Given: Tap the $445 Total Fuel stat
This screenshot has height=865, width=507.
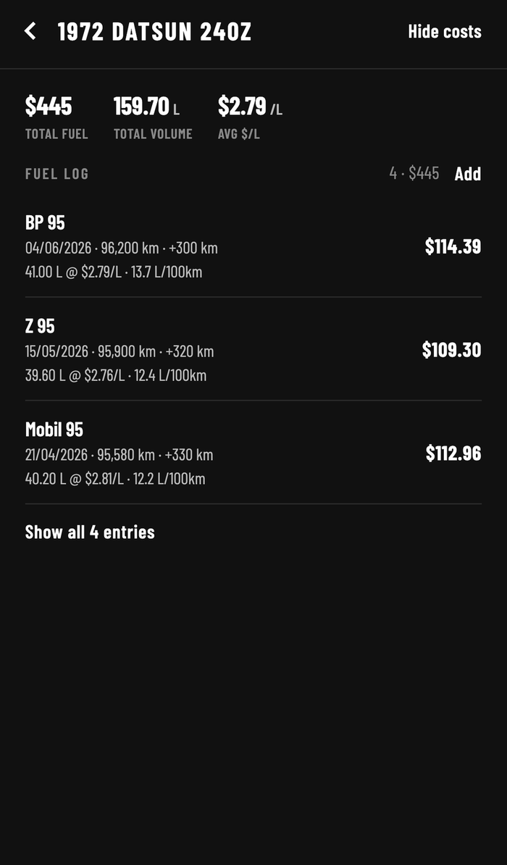Looking at the screenshot, I should (56, 117).
